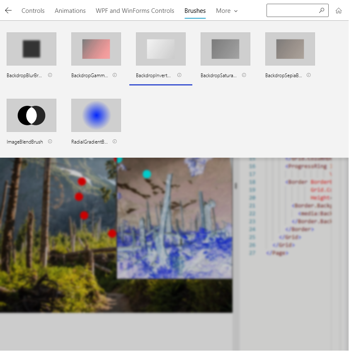Image resolution: width=349 pixels, height=351 pixels.
Task: Select the Brushes tab
Action: coord(195,11)
